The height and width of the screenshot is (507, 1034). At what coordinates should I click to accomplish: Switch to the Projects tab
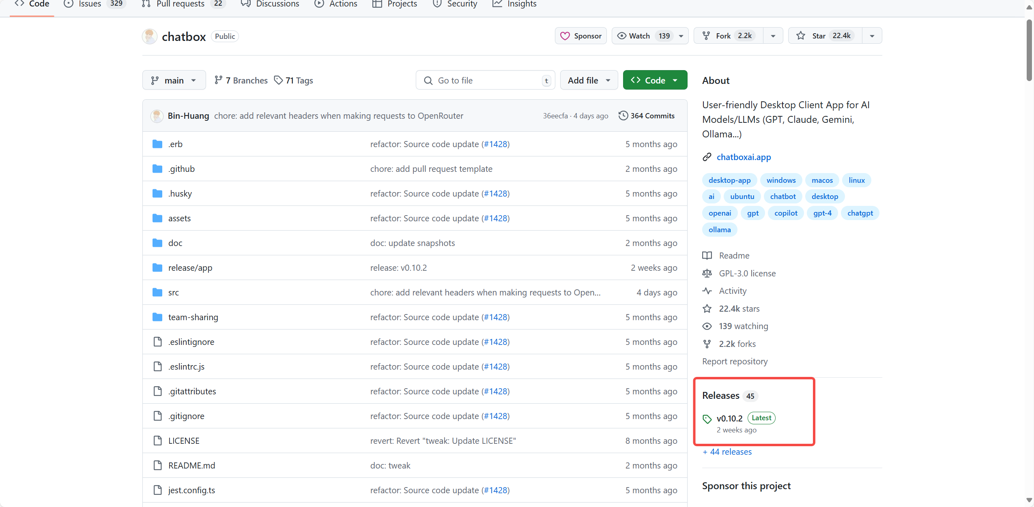pos(395,4)
